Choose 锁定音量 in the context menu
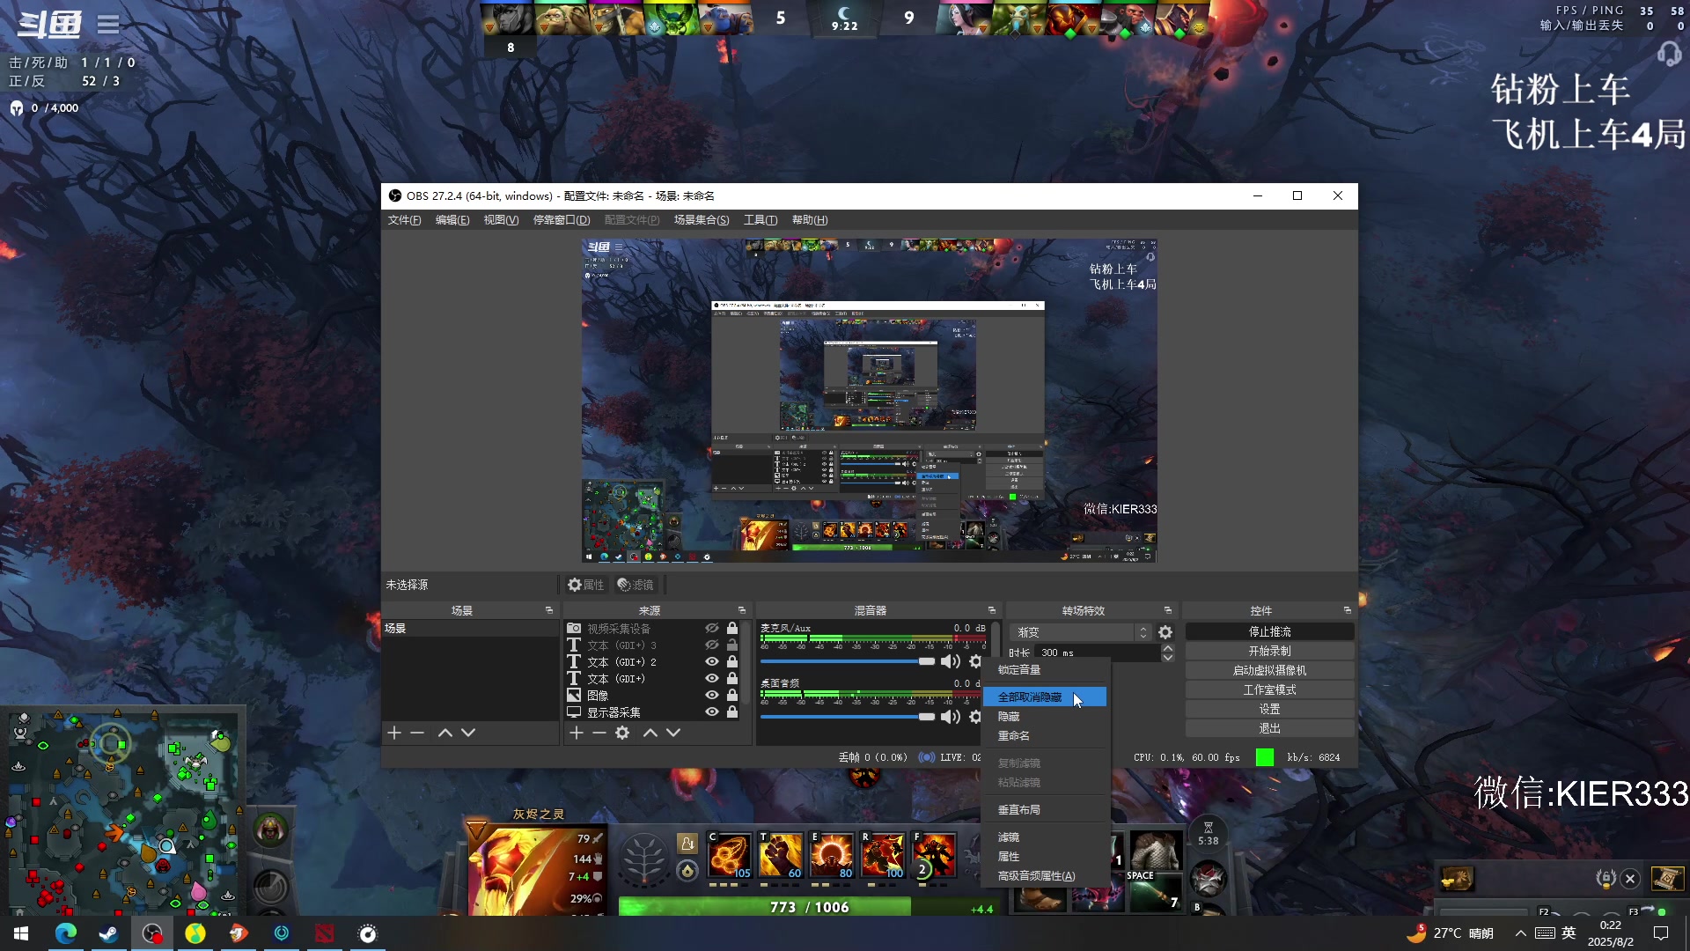 [x=1045, y=670]
